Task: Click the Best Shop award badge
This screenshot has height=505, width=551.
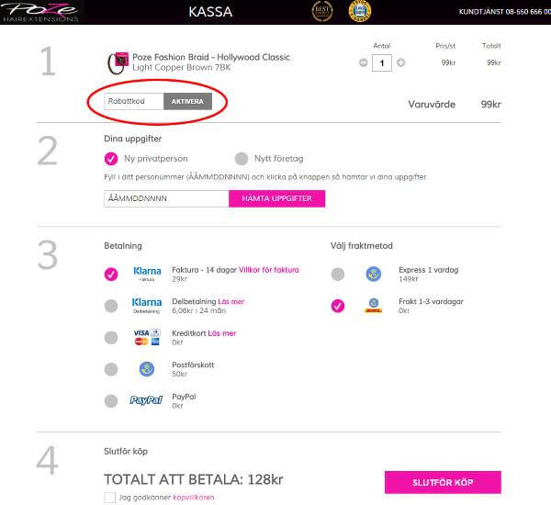Action: point(321,11)
